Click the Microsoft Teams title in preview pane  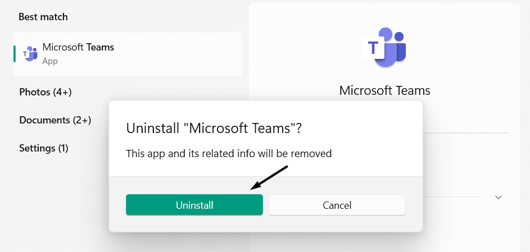[x=384, y=90]
